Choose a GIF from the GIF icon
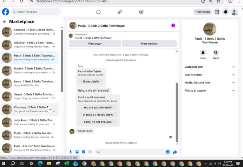 (x=90, y=152)
